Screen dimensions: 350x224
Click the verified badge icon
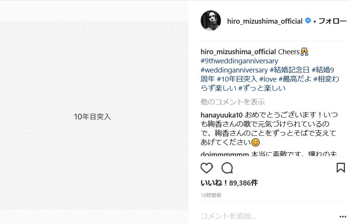tap(308, 21)
